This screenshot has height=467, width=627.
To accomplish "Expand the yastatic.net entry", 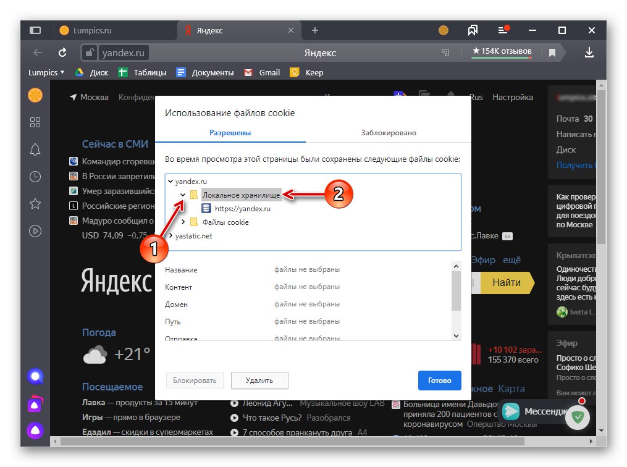I will click(170, 235).
